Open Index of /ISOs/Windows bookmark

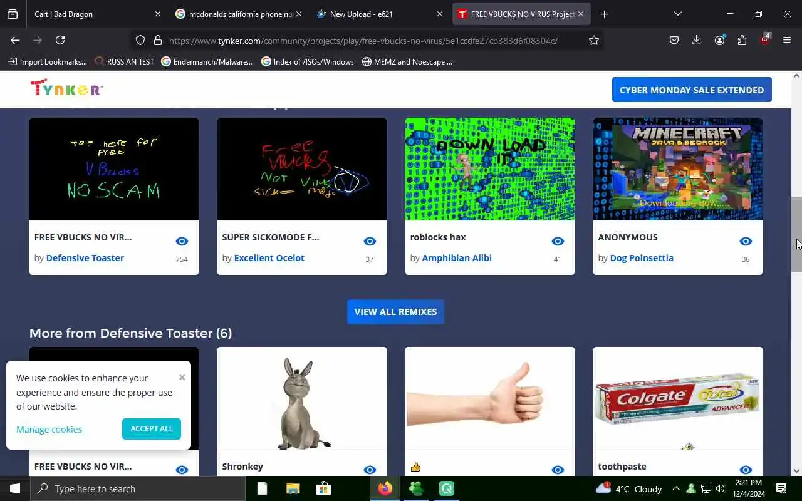(308, 61)
